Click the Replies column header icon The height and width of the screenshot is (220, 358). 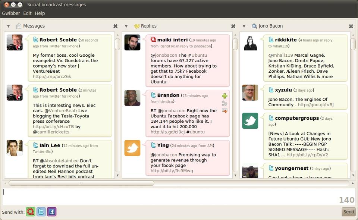(136, 26)
